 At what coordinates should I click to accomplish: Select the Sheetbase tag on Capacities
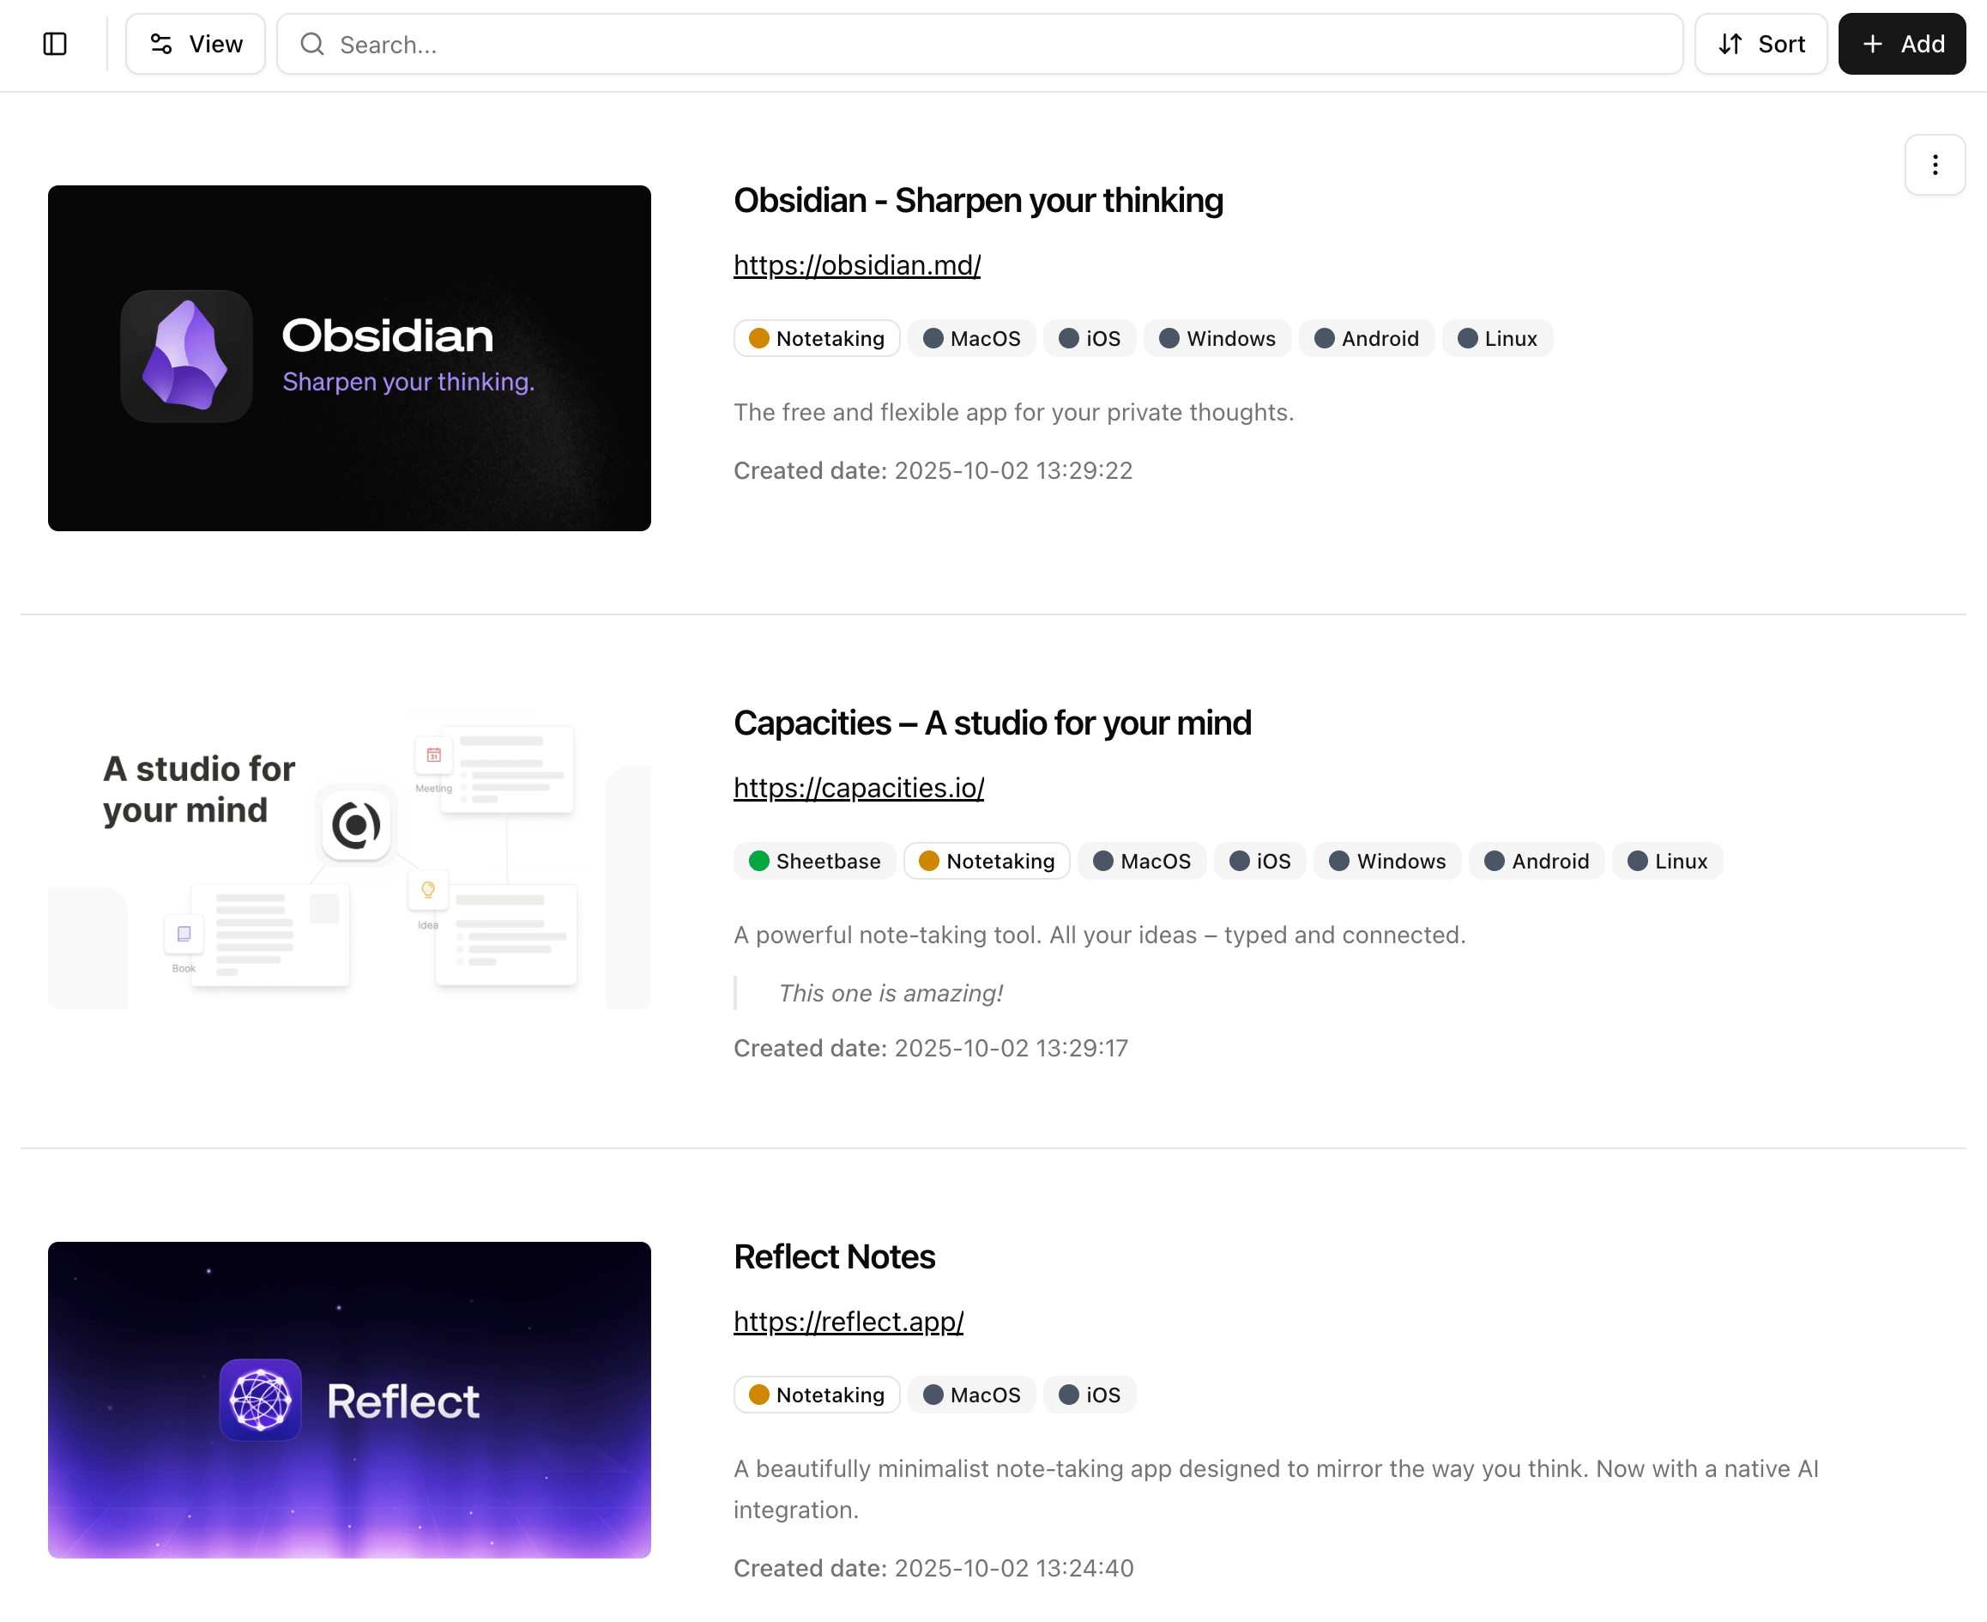(814, 861)
